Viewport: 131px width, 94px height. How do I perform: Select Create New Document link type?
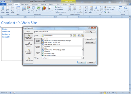28,52
